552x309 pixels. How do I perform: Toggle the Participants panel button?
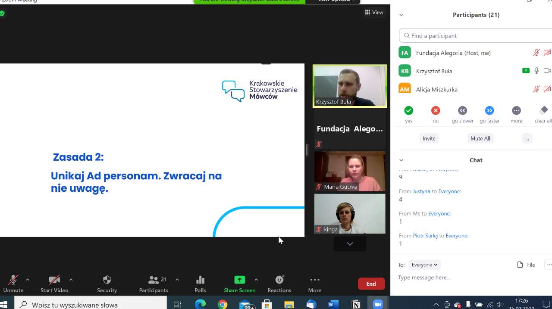[154, 280]
